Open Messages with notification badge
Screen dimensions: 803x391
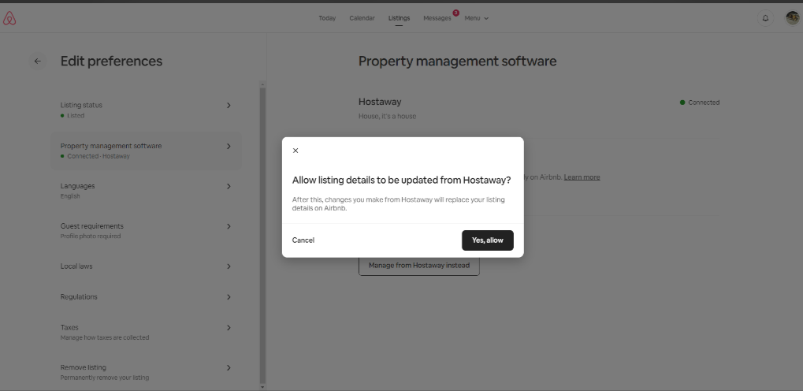(437, 18)
